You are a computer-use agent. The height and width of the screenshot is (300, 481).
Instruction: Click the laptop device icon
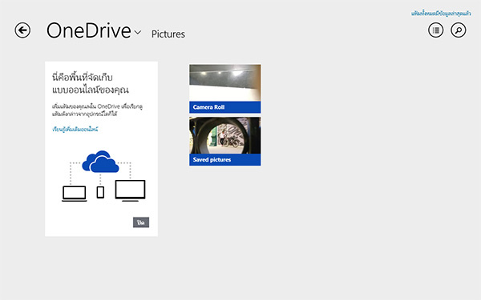coord(75,194)
